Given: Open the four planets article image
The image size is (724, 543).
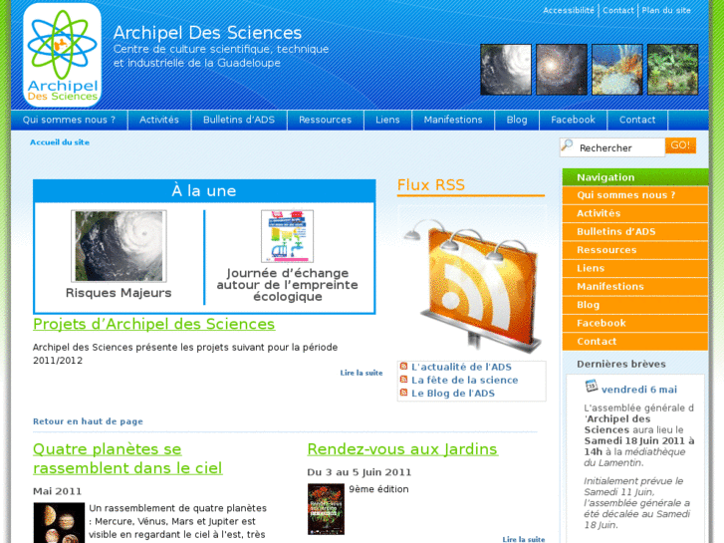Looking at the screenshot, I should pyautogui.click(x=59, y=523).
